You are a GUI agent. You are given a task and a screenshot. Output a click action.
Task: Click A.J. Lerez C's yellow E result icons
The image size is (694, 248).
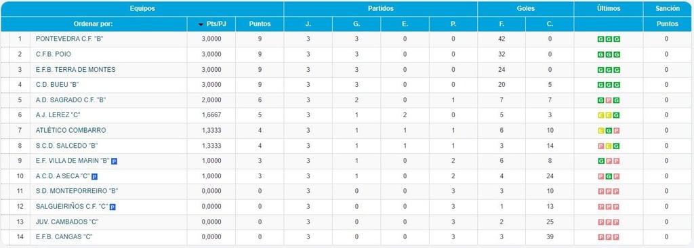click(x=605, y=115)
